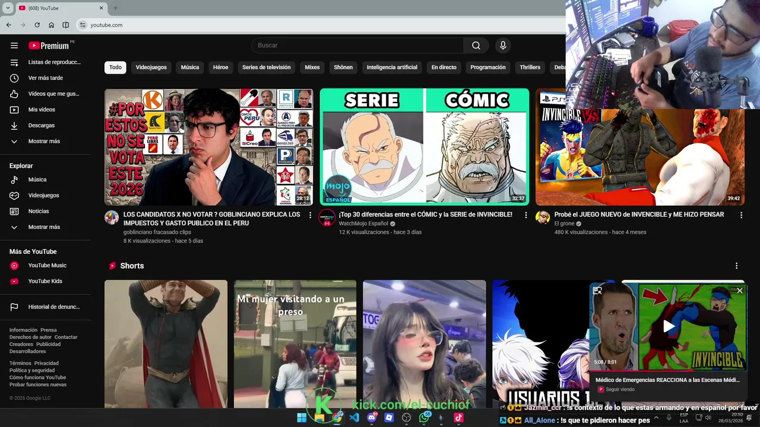The width and height of the screenshot is (760, 427).
Task: Open the El grone channel link
Action: tap(564, 224)
